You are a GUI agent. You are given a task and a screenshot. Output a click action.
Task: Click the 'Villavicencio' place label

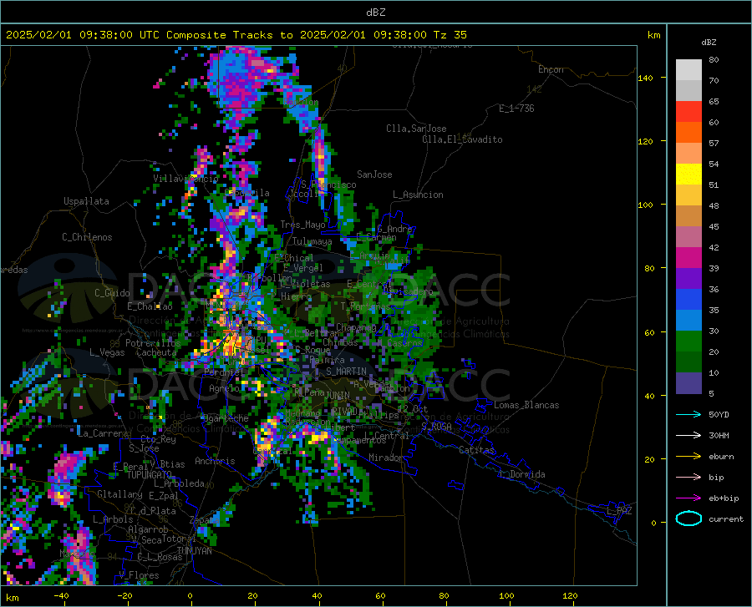point(185,179)
